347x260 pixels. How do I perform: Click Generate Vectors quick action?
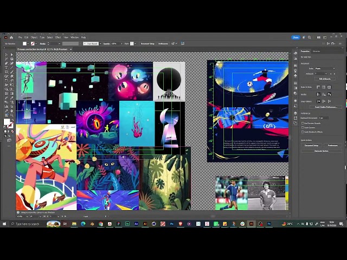tap(322, 151)
